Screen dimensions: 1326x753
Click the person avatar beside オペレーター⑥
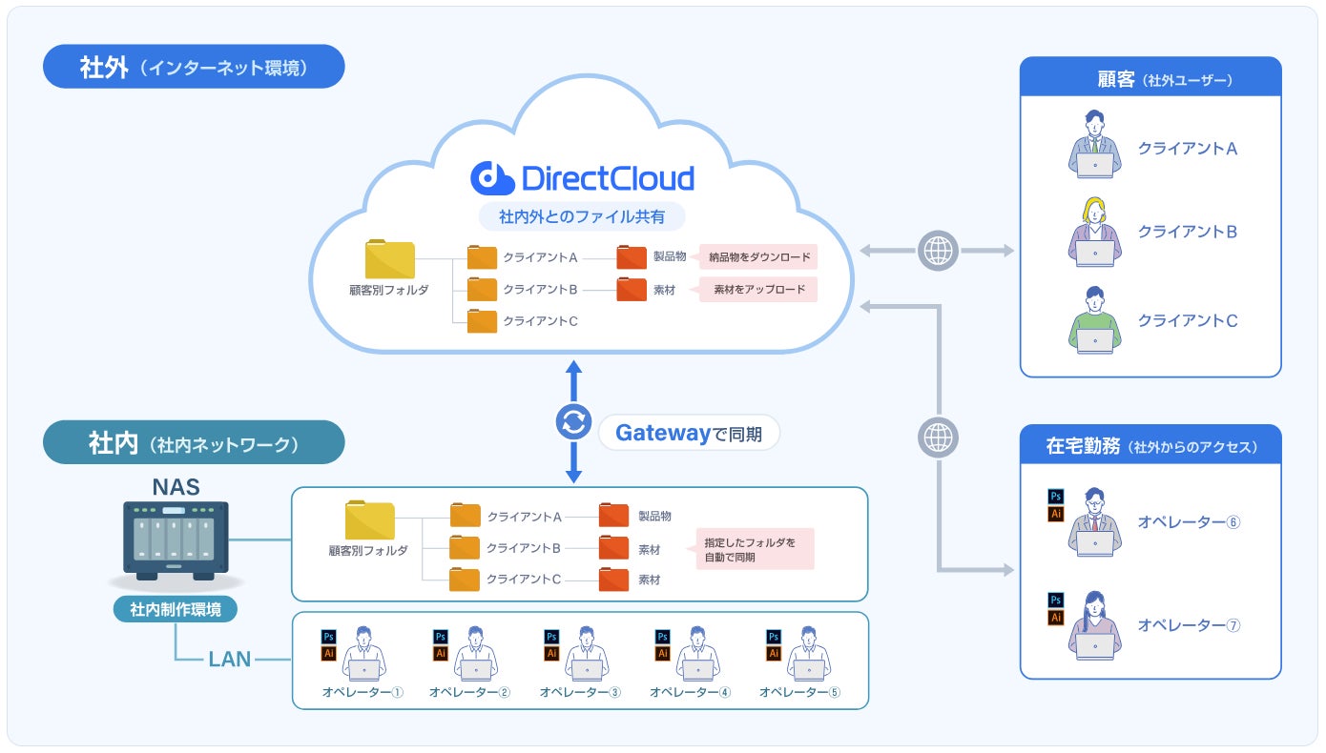1094,522
